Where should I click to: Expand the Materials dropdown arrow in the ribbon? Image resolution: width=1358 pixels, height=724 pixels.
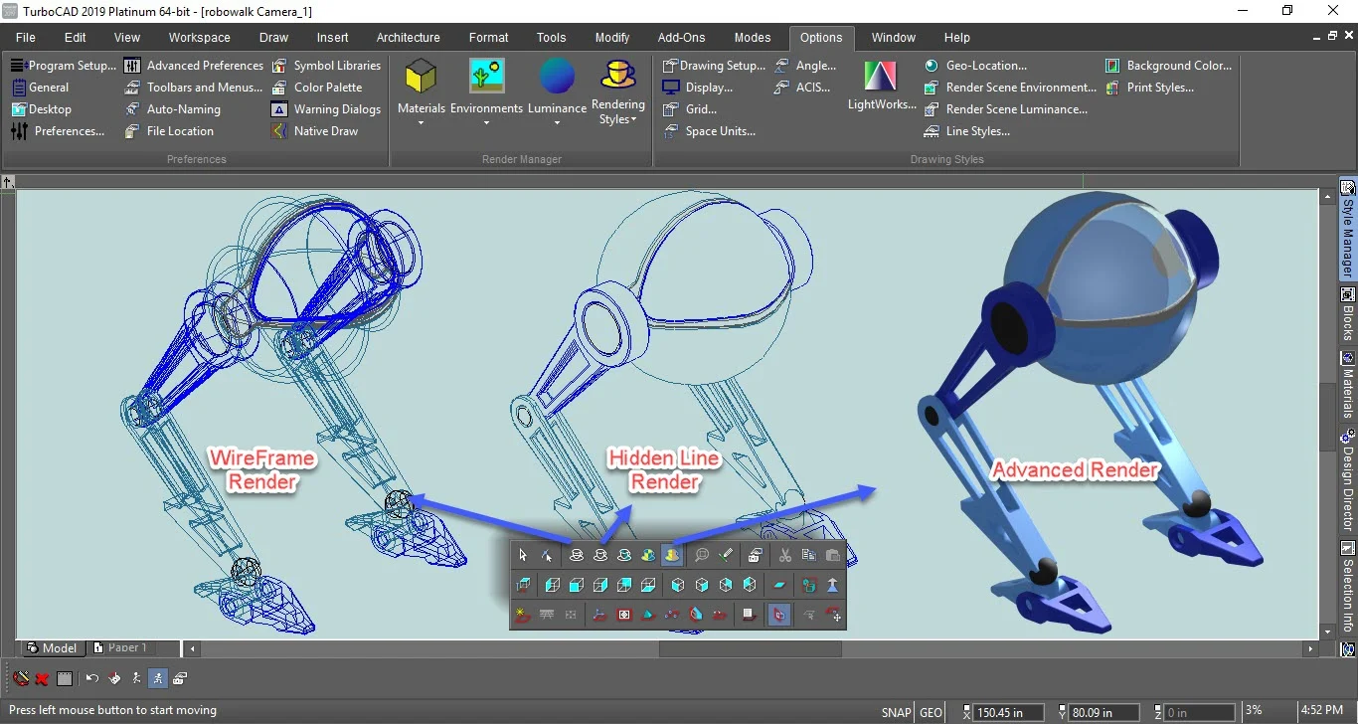[x=421, y=122]
